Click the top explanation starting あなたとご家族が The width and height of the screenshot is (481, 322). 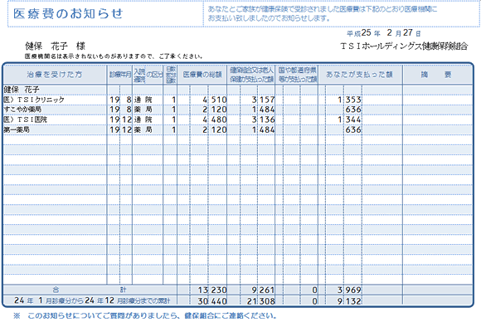click(x=323, y=14)
